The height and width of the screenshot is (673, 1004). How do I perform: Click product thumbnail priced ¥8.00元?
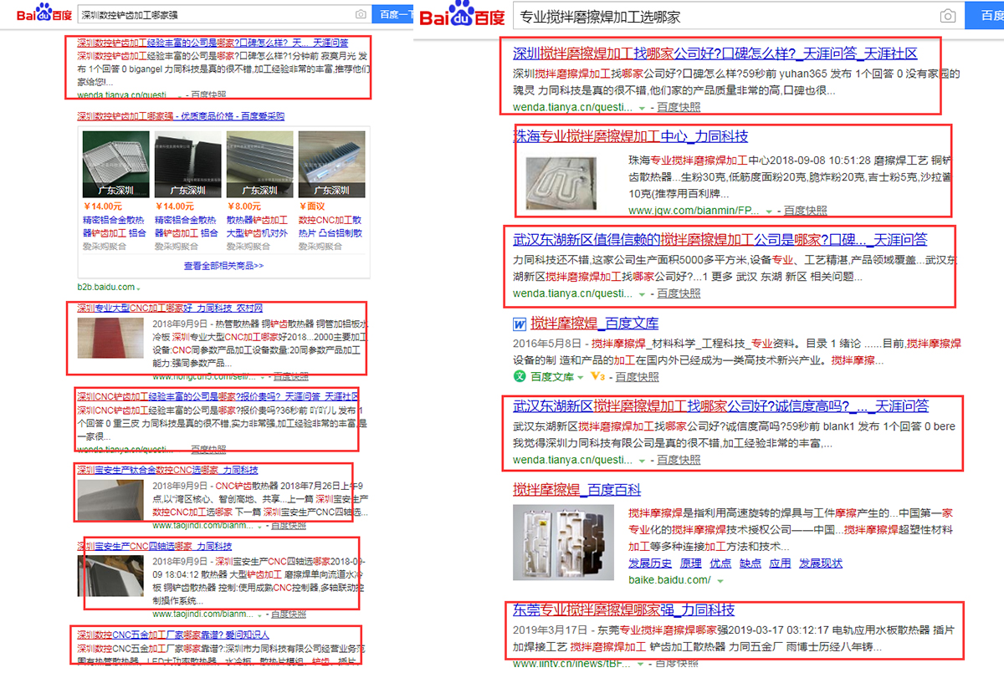point(259,164)
